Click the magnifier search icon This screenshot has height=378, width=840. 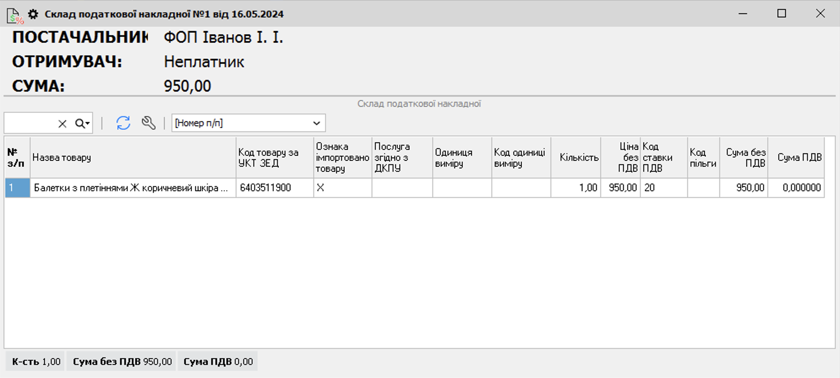79,124
